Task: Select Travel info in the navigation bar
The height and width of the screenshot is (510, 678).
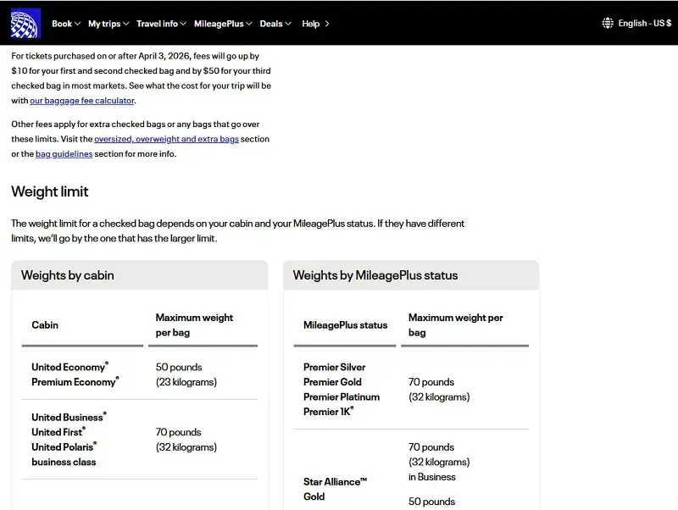Action: click(158, 24)
